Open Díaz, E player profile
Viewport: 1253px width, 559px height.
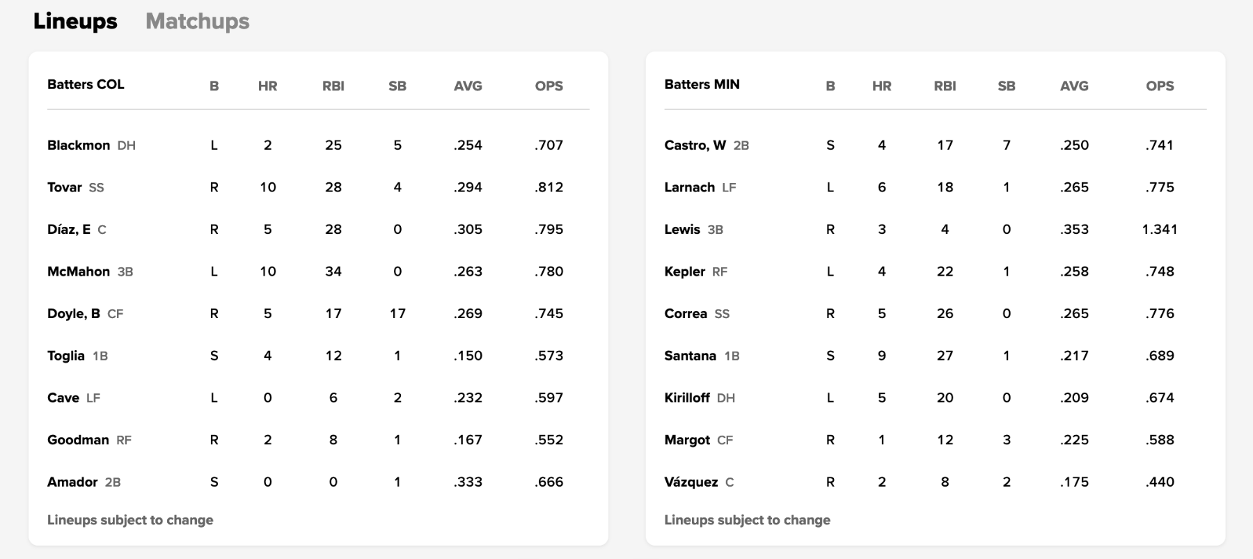coord(69,230)
